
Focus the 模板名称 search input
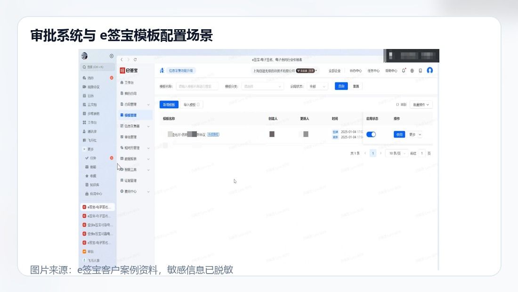pos(197,87)
